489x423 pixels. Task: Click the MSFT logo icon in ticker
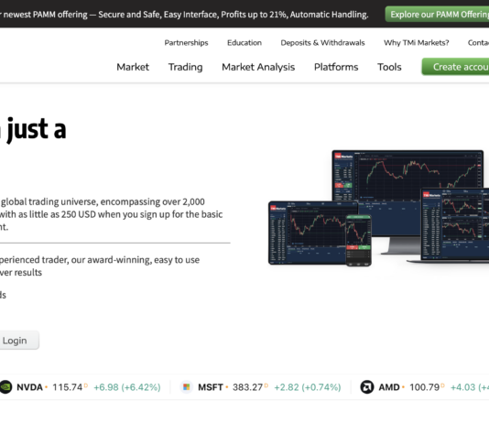187,387
